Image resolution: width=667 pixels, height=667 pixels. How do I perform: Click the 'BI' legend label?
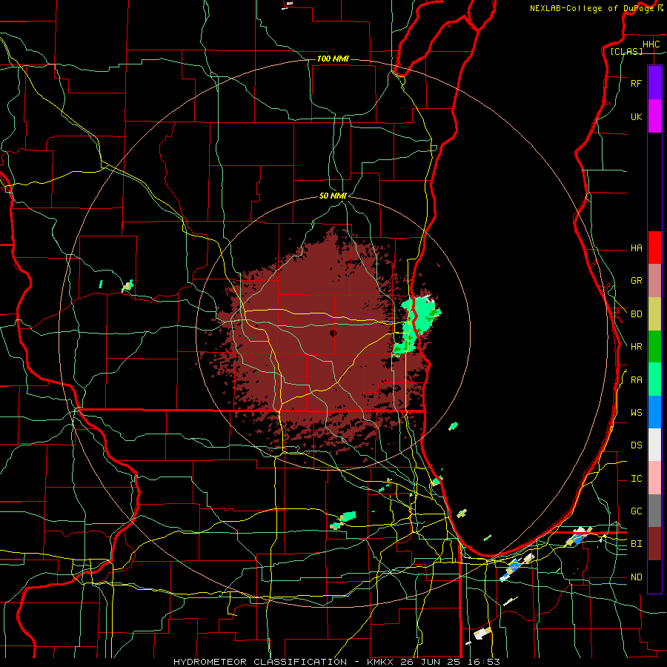pos(636,544)
